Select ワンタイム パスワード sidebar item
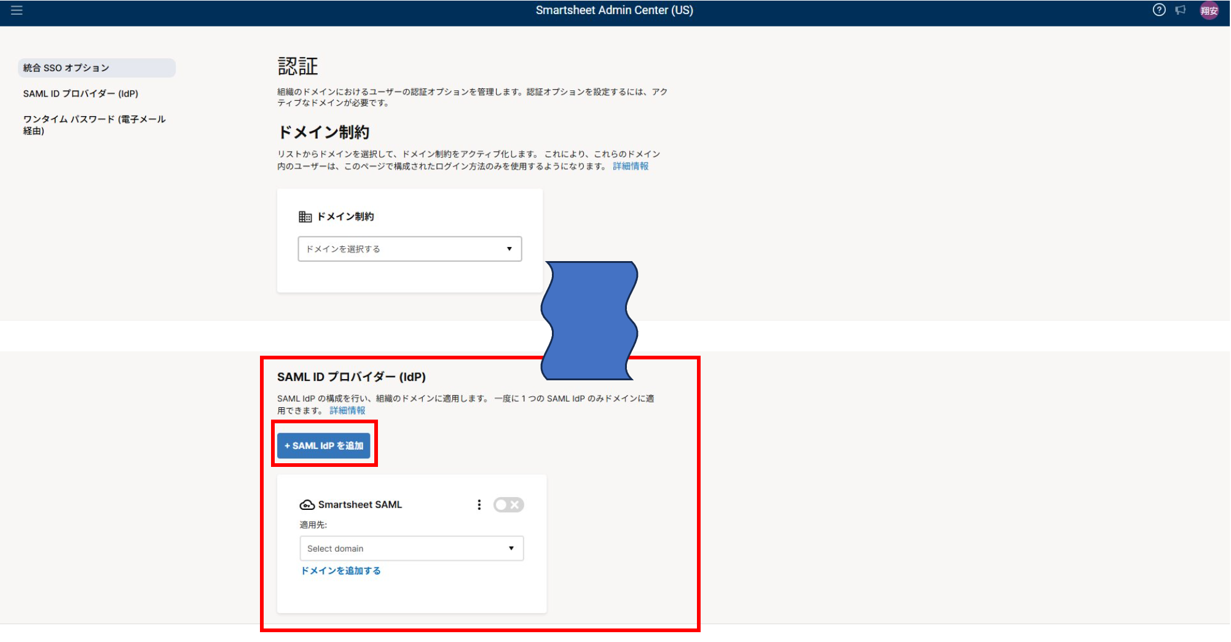The width and height of the screenshot is (1231, 642). click(95, 125)
